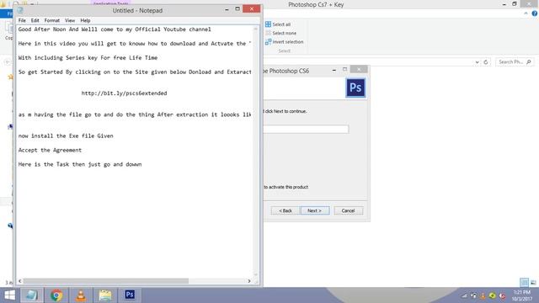
Task: Click the magnifier icon in Explorer search
Action: click(x=529, y=62)
